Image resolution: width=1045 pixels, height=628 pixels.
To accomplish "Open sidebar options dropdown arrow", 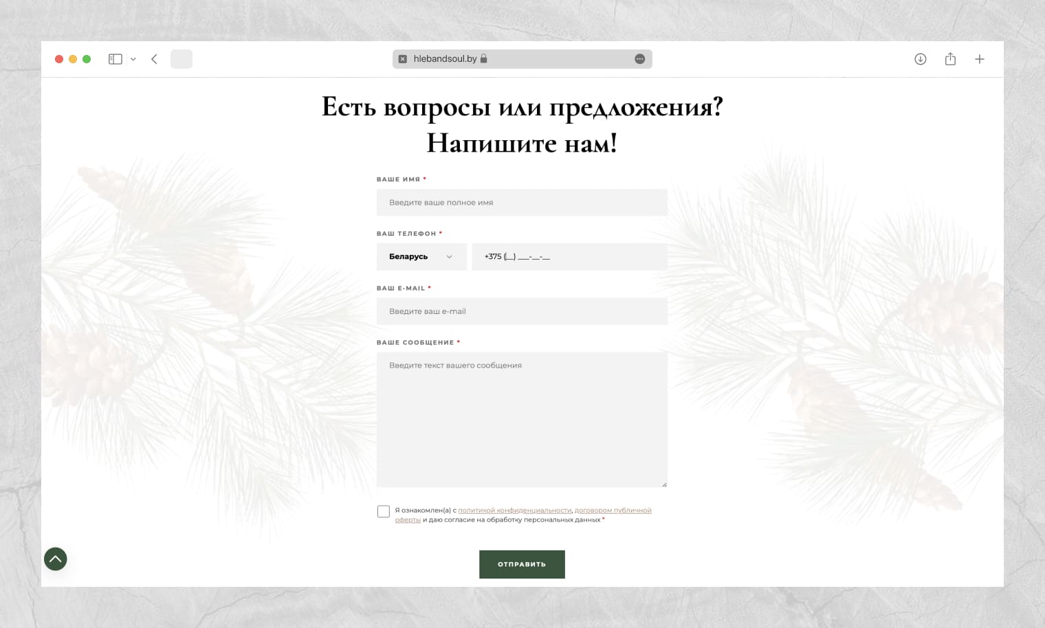I will click(x=133, y=59).
